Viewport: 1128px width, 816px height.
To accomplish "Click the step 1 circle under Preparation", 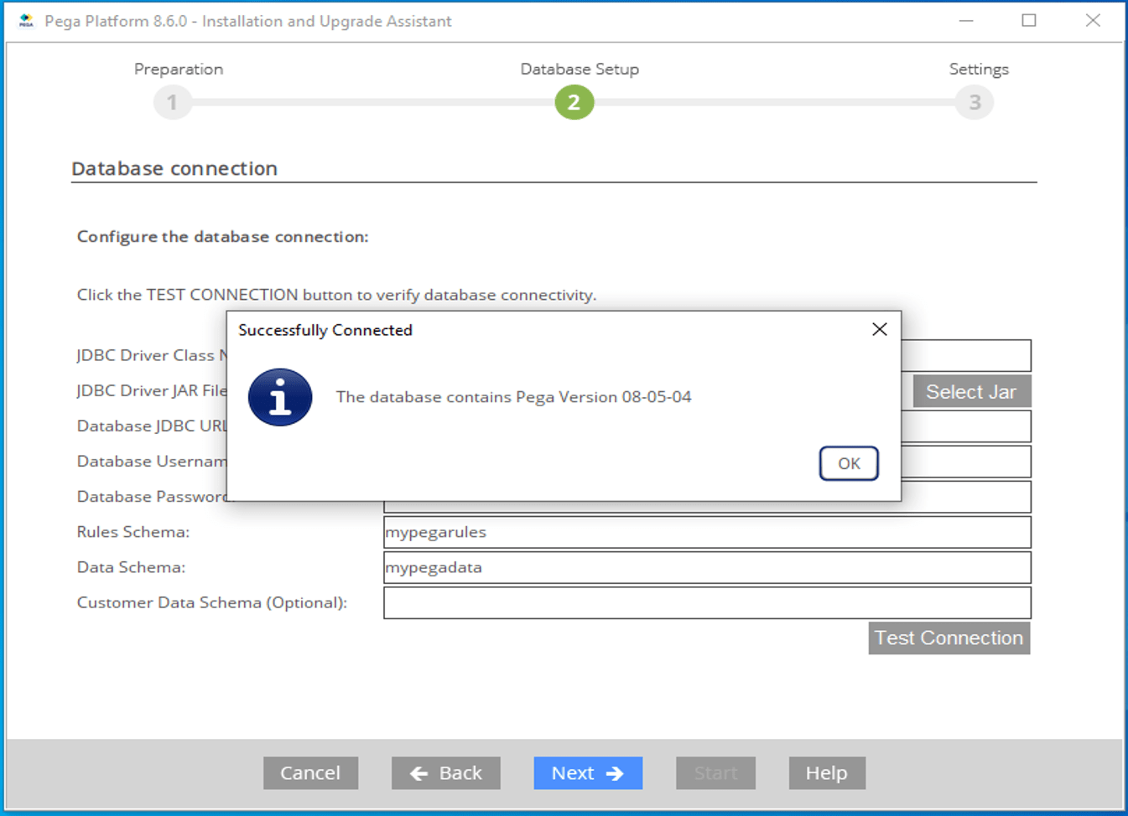I will tap(172, 101).
